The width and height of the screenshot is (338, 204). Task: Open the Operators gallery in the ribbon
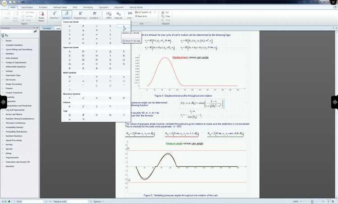tap(55, 15)
